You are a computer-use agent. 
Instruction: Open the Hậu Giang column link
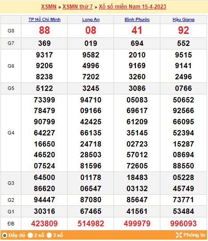(x=184, y=20)
